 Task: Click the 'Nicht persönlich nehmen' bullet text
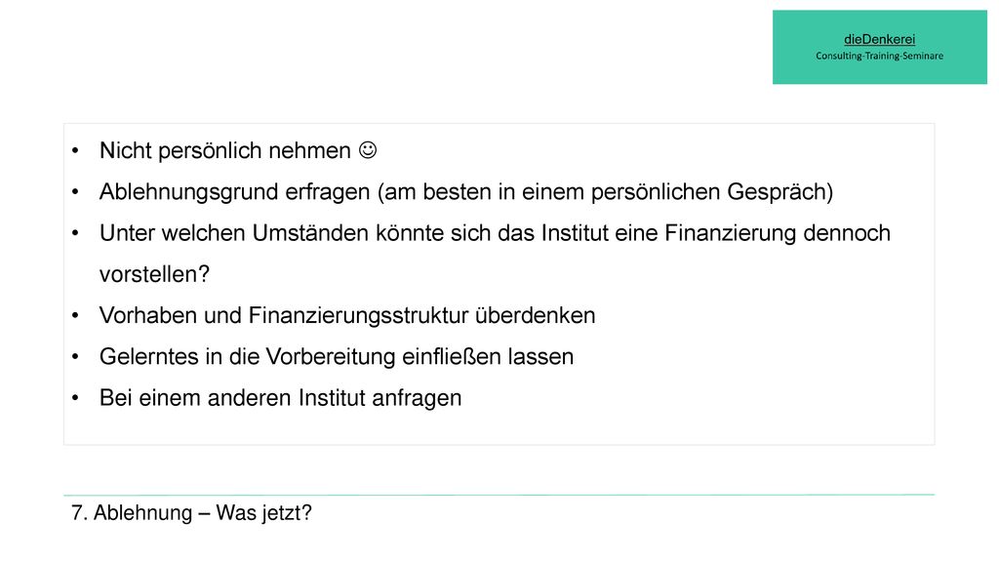tap(225, 150)
